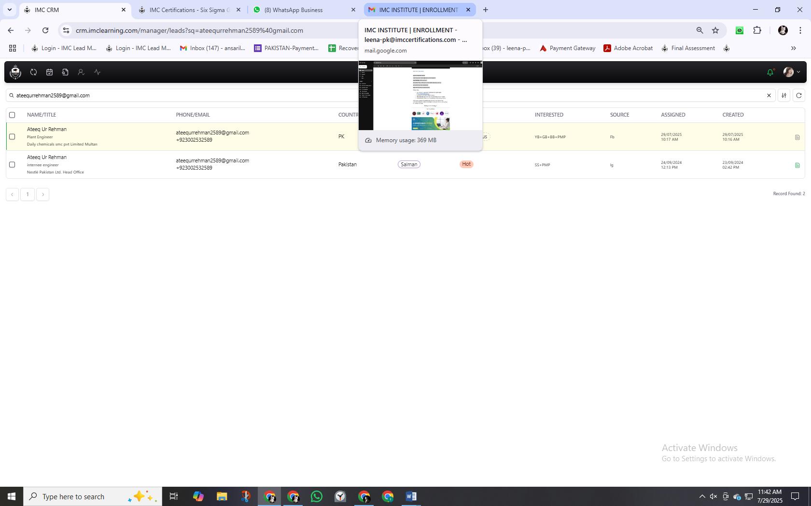Open the bookmarks apps grid icon
The height and width of the screenshot is (506, 811).
13,48
